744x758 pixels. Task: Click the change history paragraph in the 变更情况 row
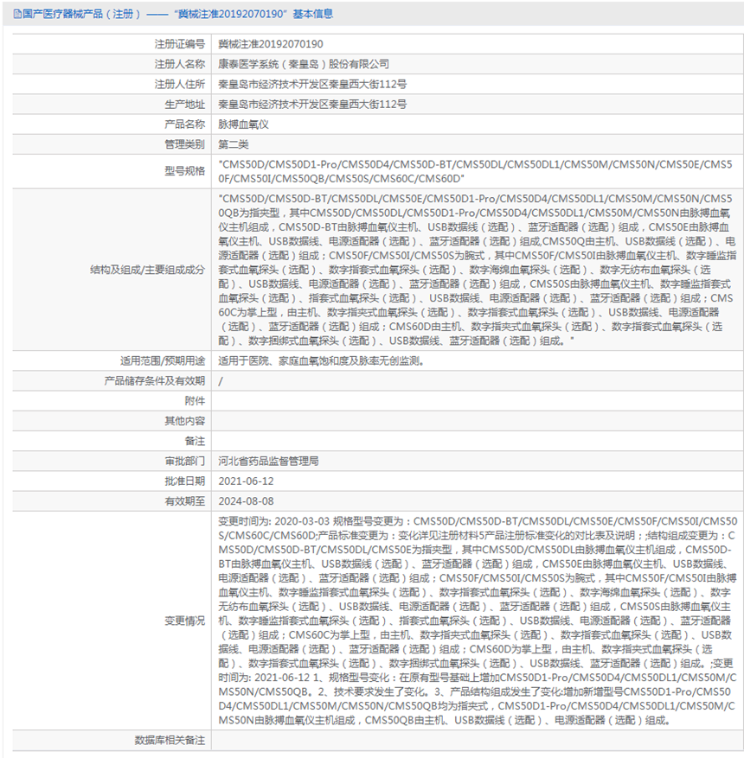pos(478,621)
